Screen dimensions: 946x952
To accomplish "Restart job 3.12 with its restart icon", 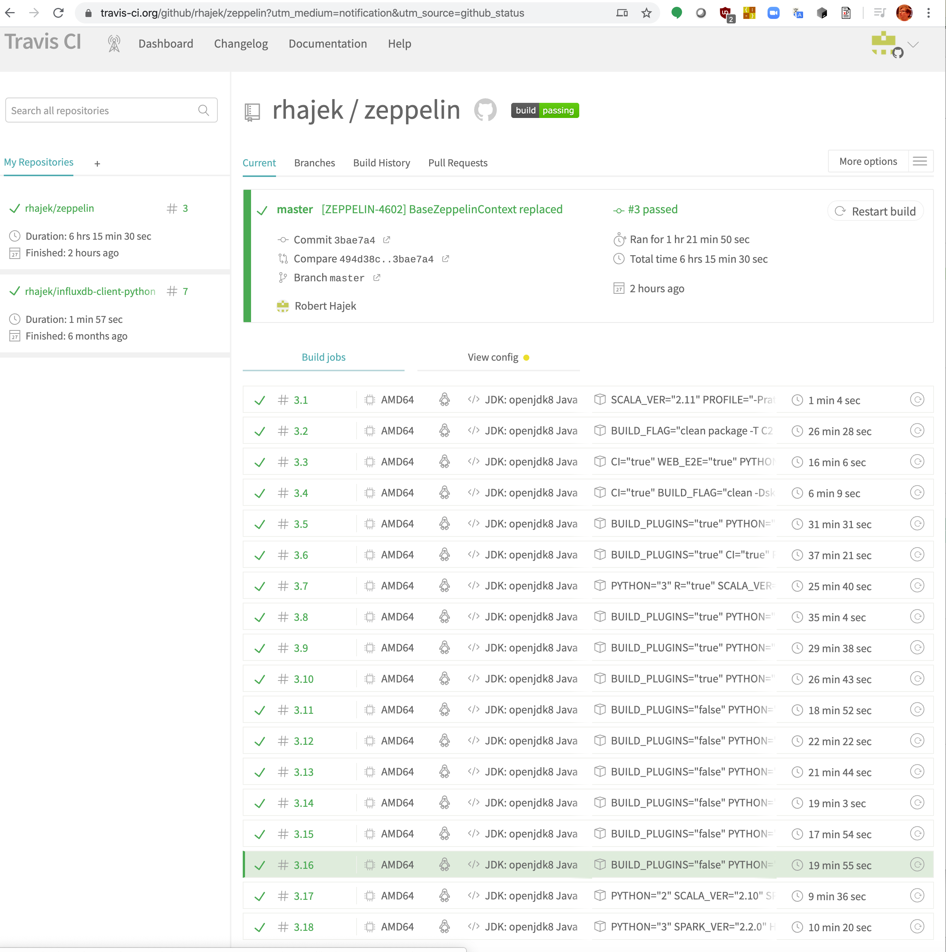I will point(917,741).
